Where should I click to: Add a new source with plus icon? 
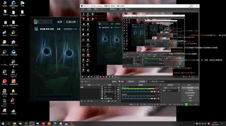tap(102, 101)
